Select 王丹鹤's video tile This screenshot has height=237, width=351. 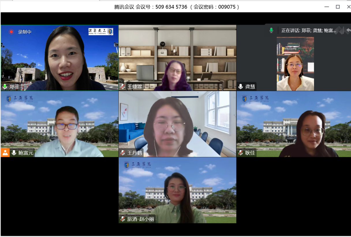pos(177,124)
